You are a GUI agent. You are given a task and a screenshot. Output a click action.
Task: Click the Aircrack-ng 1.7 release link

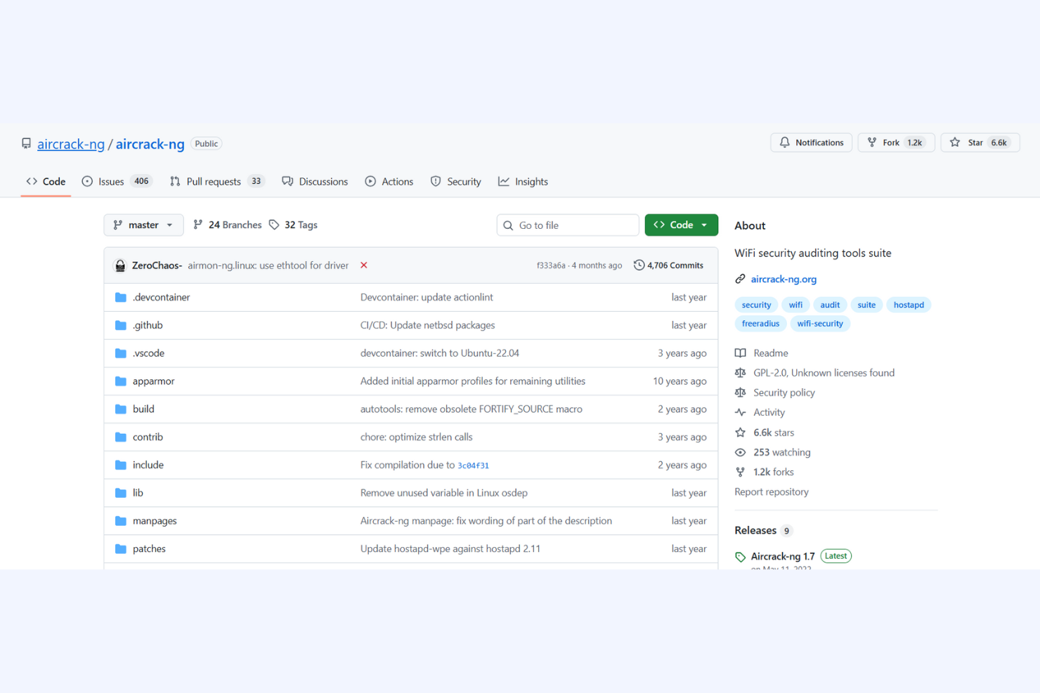pos(783,555)
